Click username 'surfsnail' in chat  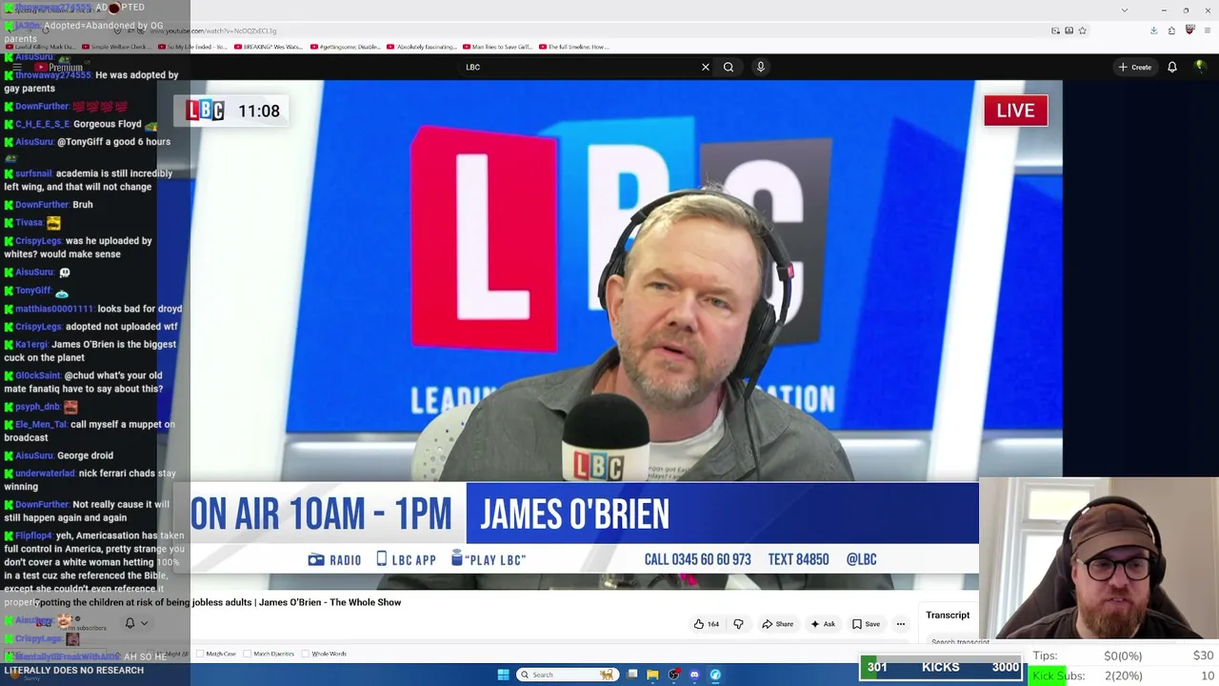[x=34, y=173]
